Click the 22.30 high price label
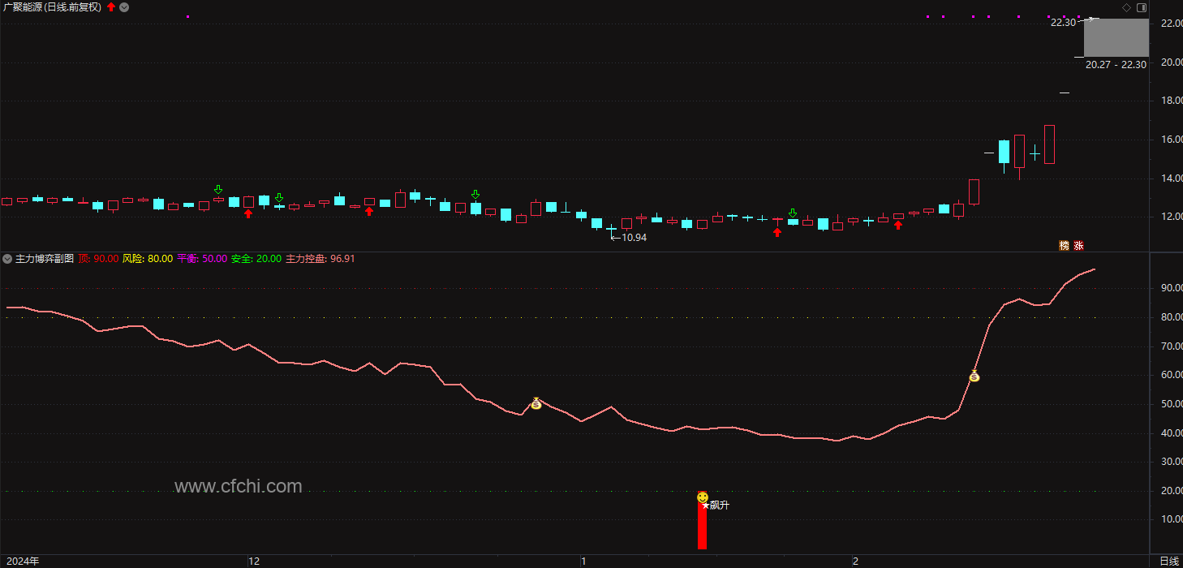This screenshot has width=1183, height=568. click(x=1063, y=23)
